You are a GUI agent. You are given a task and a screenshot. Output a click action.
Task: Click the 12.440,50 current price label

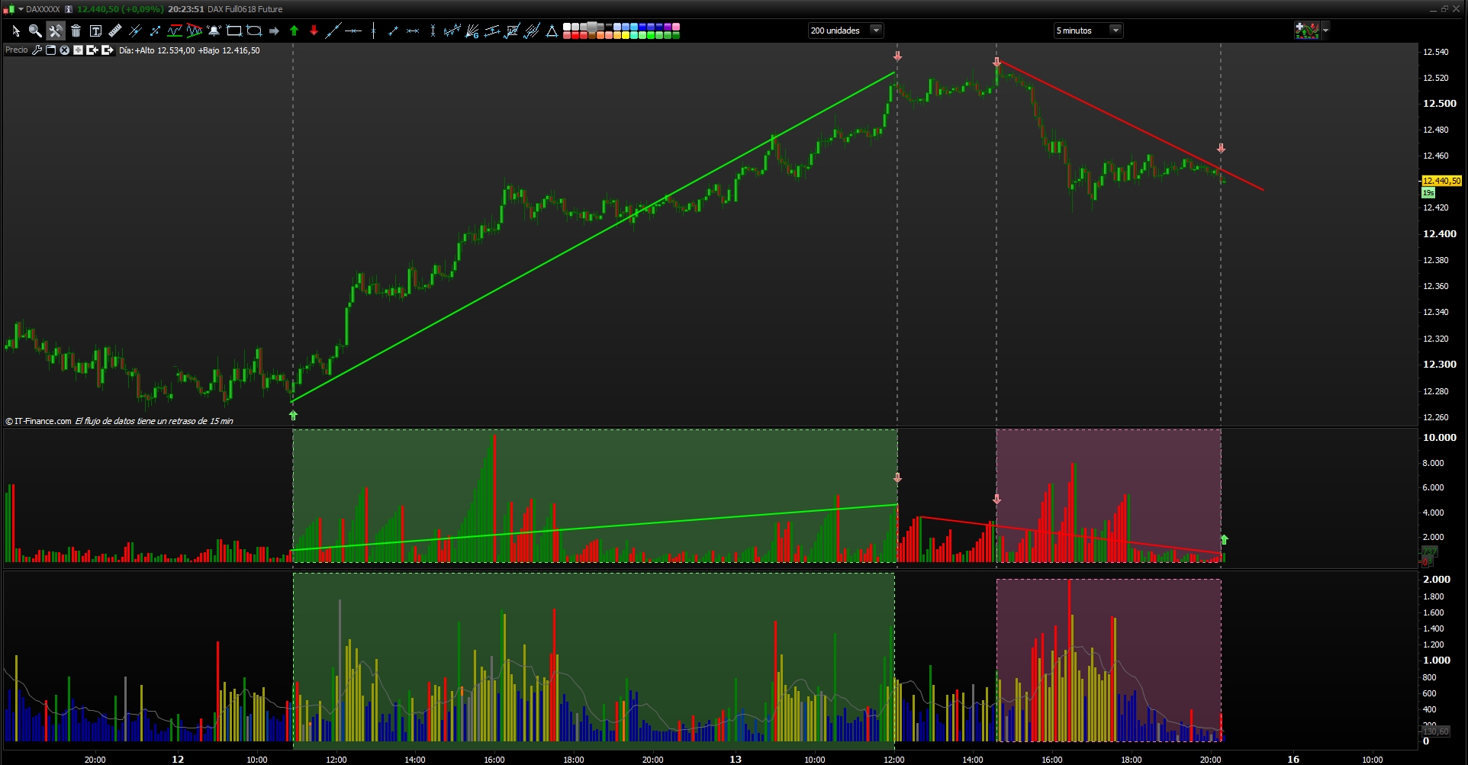click(1441, 181)
